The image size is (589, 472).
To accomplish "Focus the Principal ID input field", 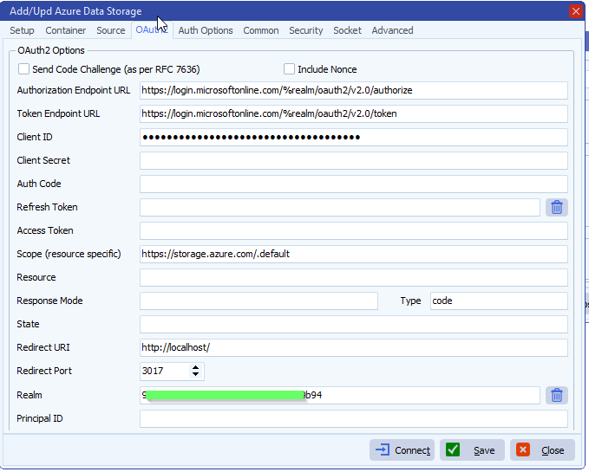I will (353, 418).
